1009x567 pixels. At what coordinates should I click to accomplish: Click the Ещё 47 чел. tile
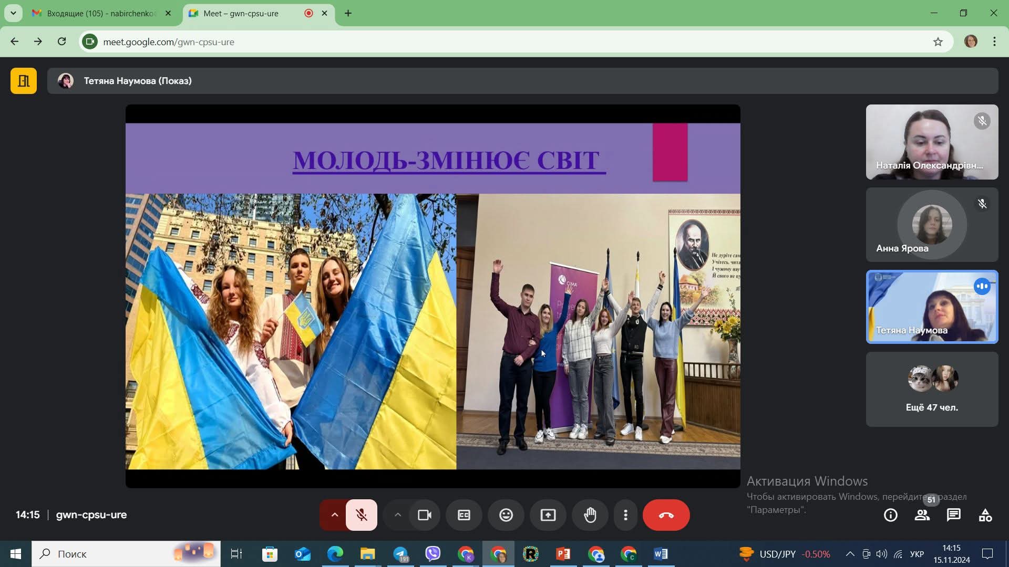tap(932, 389)
